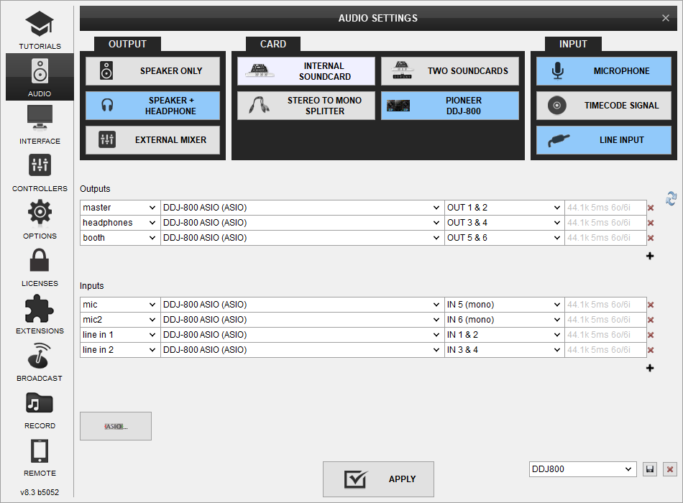Viewport: 683px width, 503px height.
Task: Save the DDJ800 audio config preset
Action: pyautogui.click(x=650, y=469)
